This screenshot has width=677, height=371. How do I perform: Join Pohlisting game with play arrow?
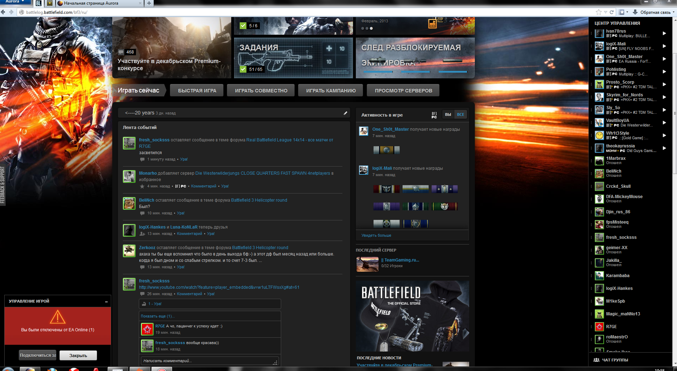[664, 72]
